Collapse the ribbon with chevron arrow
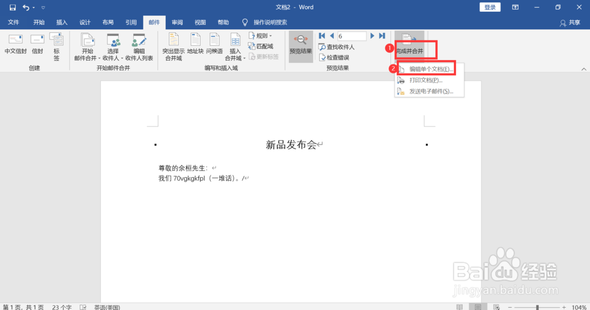The height and width of the screenshot is (310, 590). 584,69
